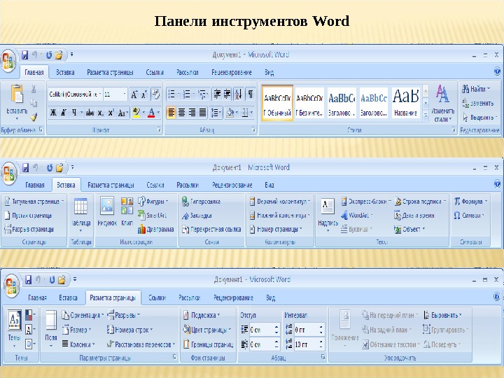Apply the yellow text highlight color
504x378 pixels.
(x=136, y=113)
